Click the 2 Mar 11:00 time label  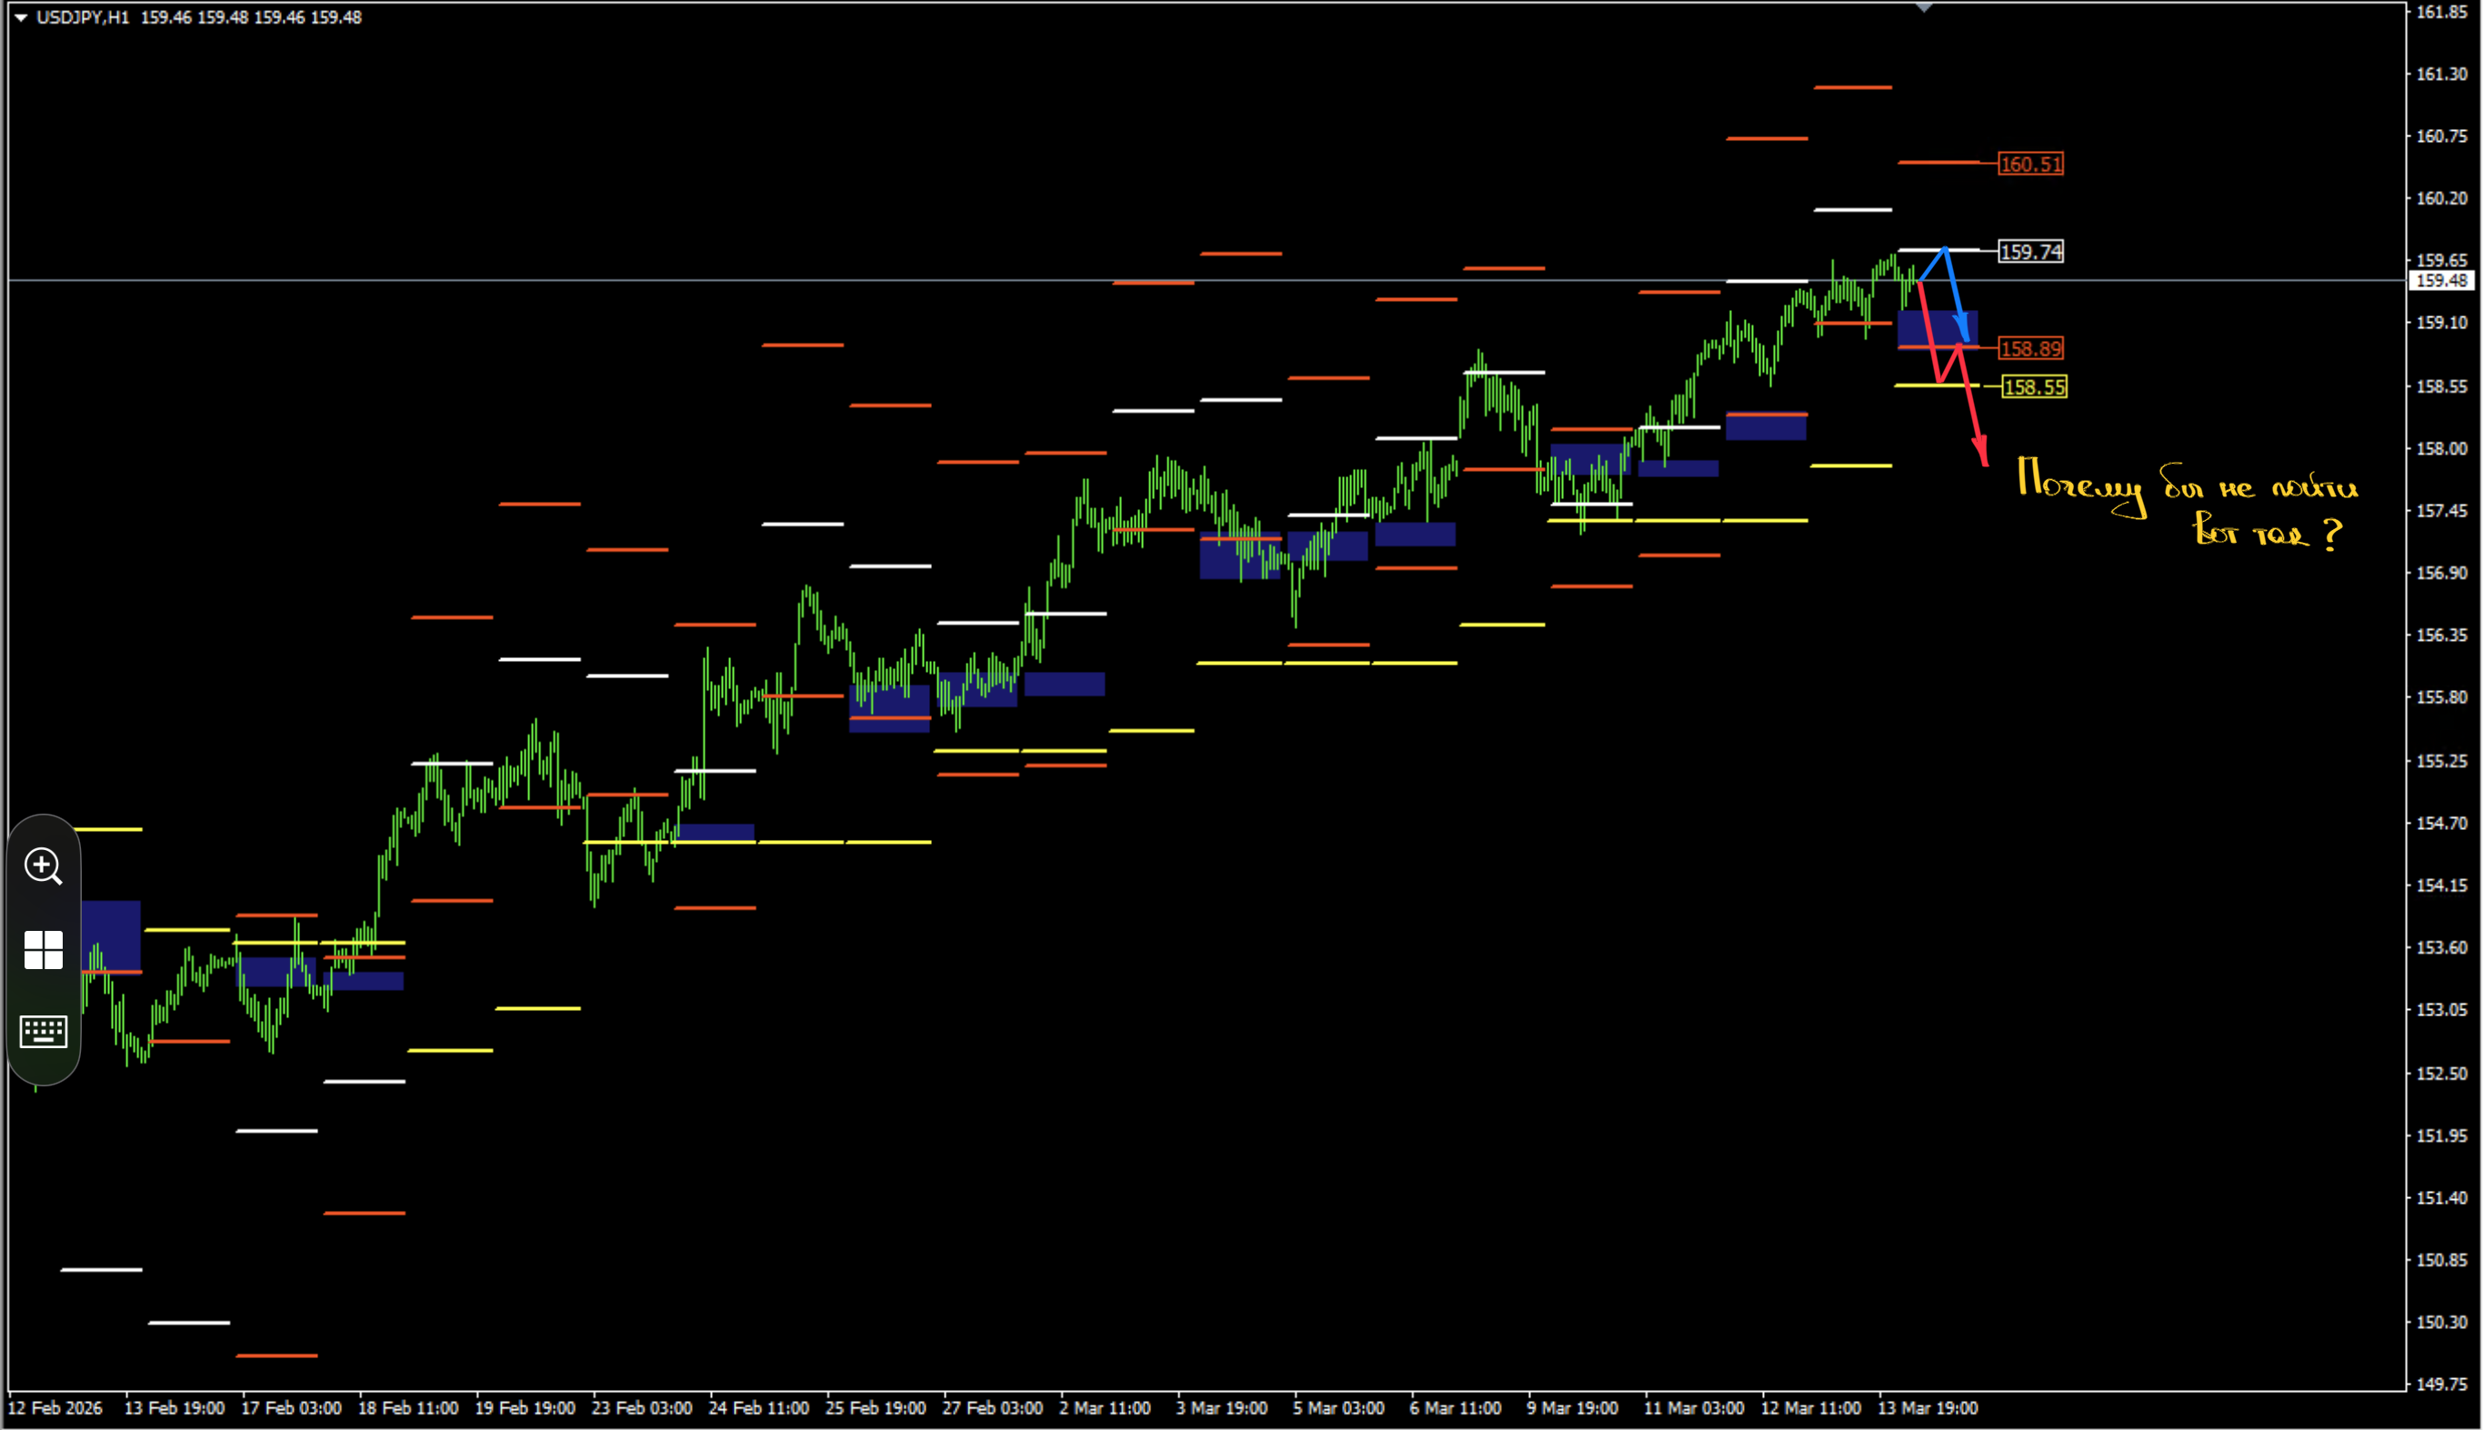pos(1105,1407)
